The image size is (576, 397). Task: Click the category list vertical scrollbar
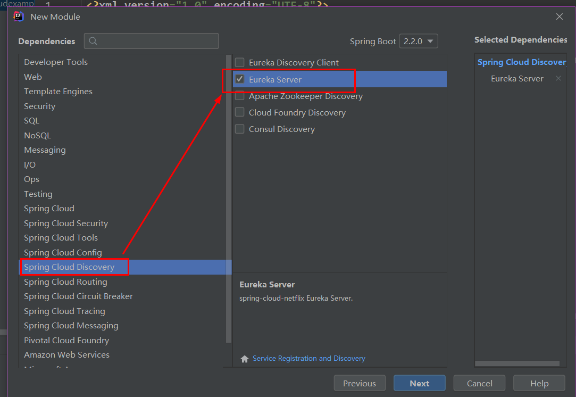(229, 198)
